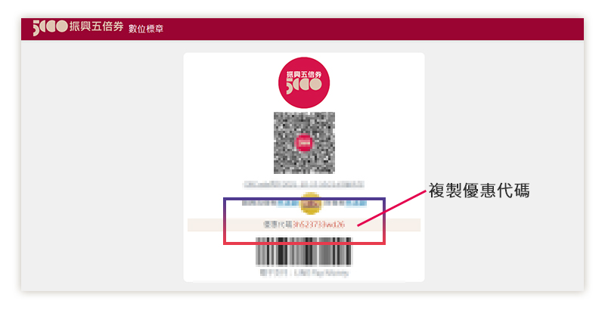This screenshot has width=605, height=310.
Task: Click the beige promo code row background
Action: 304,225
